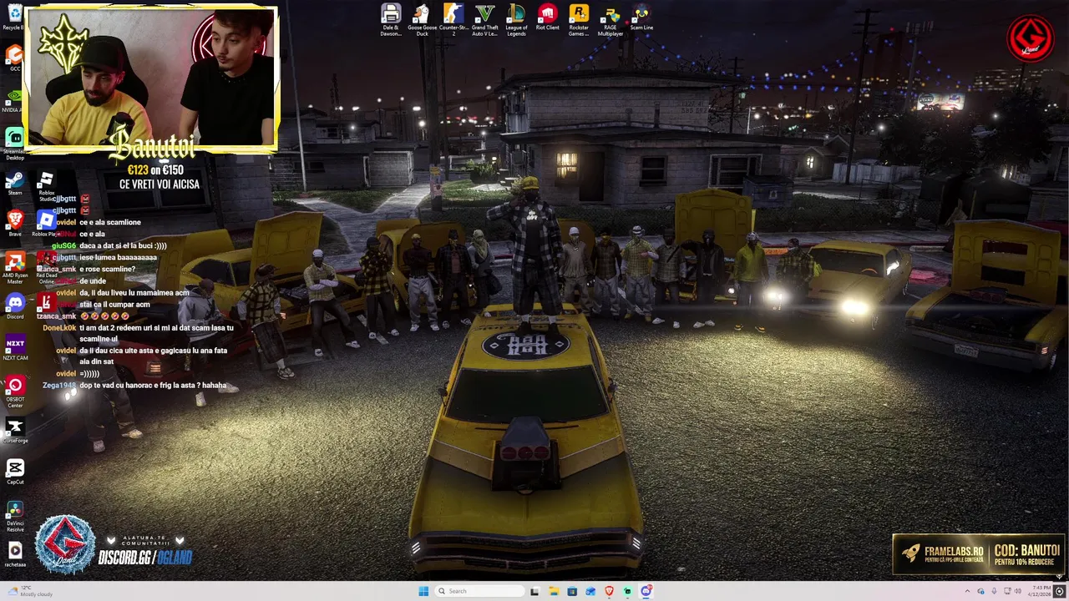Screen dimensions: 1069x601
Task: Launch the NZXT CAM desktop shortcut
Action: pos(14,347)
